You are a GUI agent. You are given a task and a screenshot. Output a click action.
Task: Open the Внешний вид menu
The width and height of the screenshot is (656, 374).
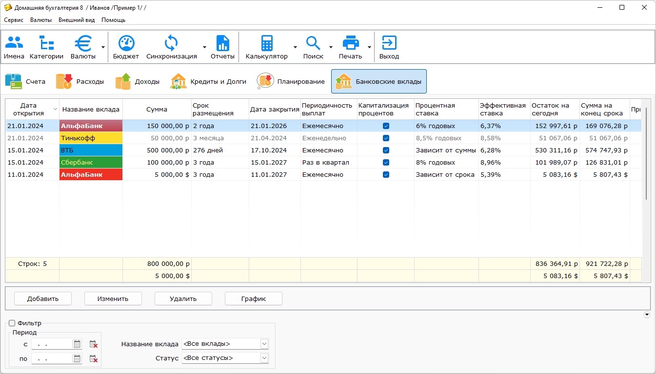[x=77, y=20]
